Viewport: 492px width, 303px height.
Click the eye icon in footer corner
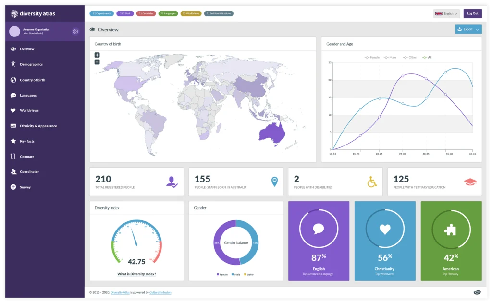[x=477, y=292]
